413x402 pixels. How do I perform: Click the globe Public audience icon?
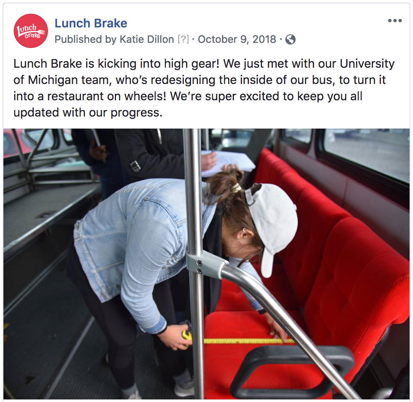[290, 39]
